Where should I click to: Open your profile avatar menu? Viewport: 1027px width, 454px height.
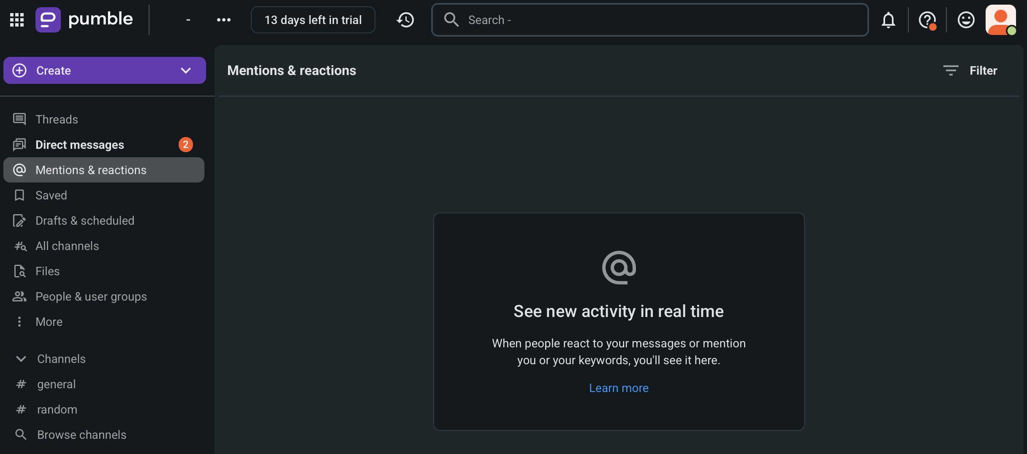(x=1002, y=20)
